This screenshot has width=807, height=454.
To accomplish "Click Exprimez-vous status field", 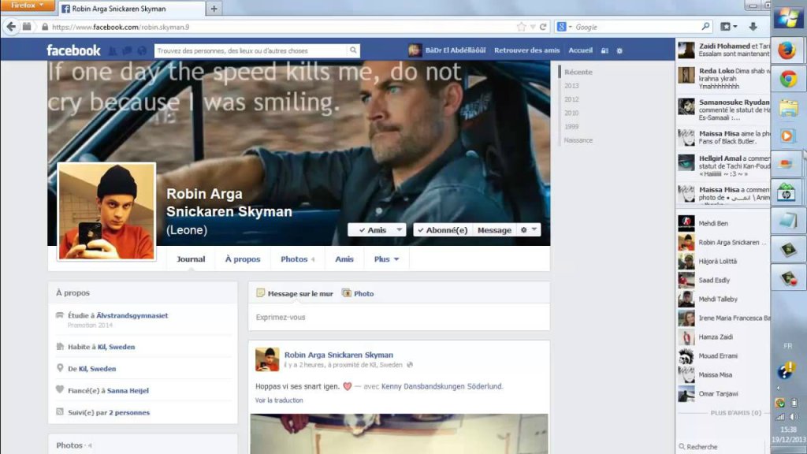I will tap(399, 317).
